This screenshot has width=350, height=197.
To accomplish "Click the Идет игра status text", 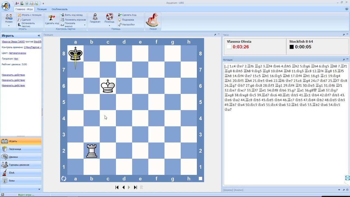I will [26, 195].
